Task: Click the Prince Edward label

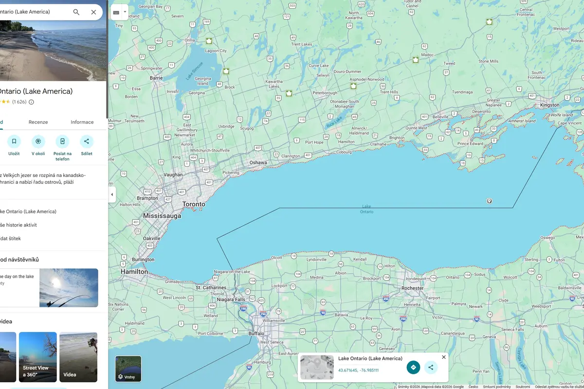Action: point(470,143)
